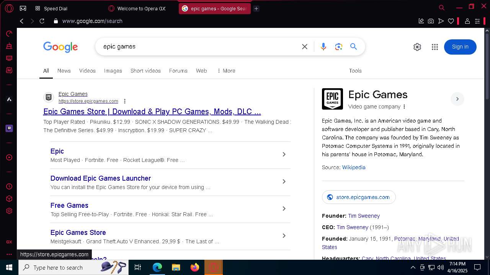
Task: Open Settings gear in Opera sidebar
Action: coord(9,211)
